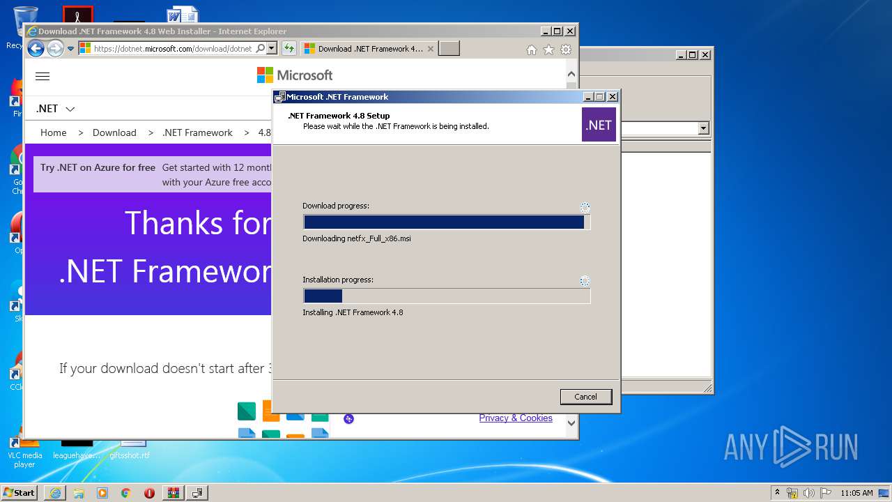Open the Internet Explorer Home icon
892x502 pixels.
tap(532, 50)
